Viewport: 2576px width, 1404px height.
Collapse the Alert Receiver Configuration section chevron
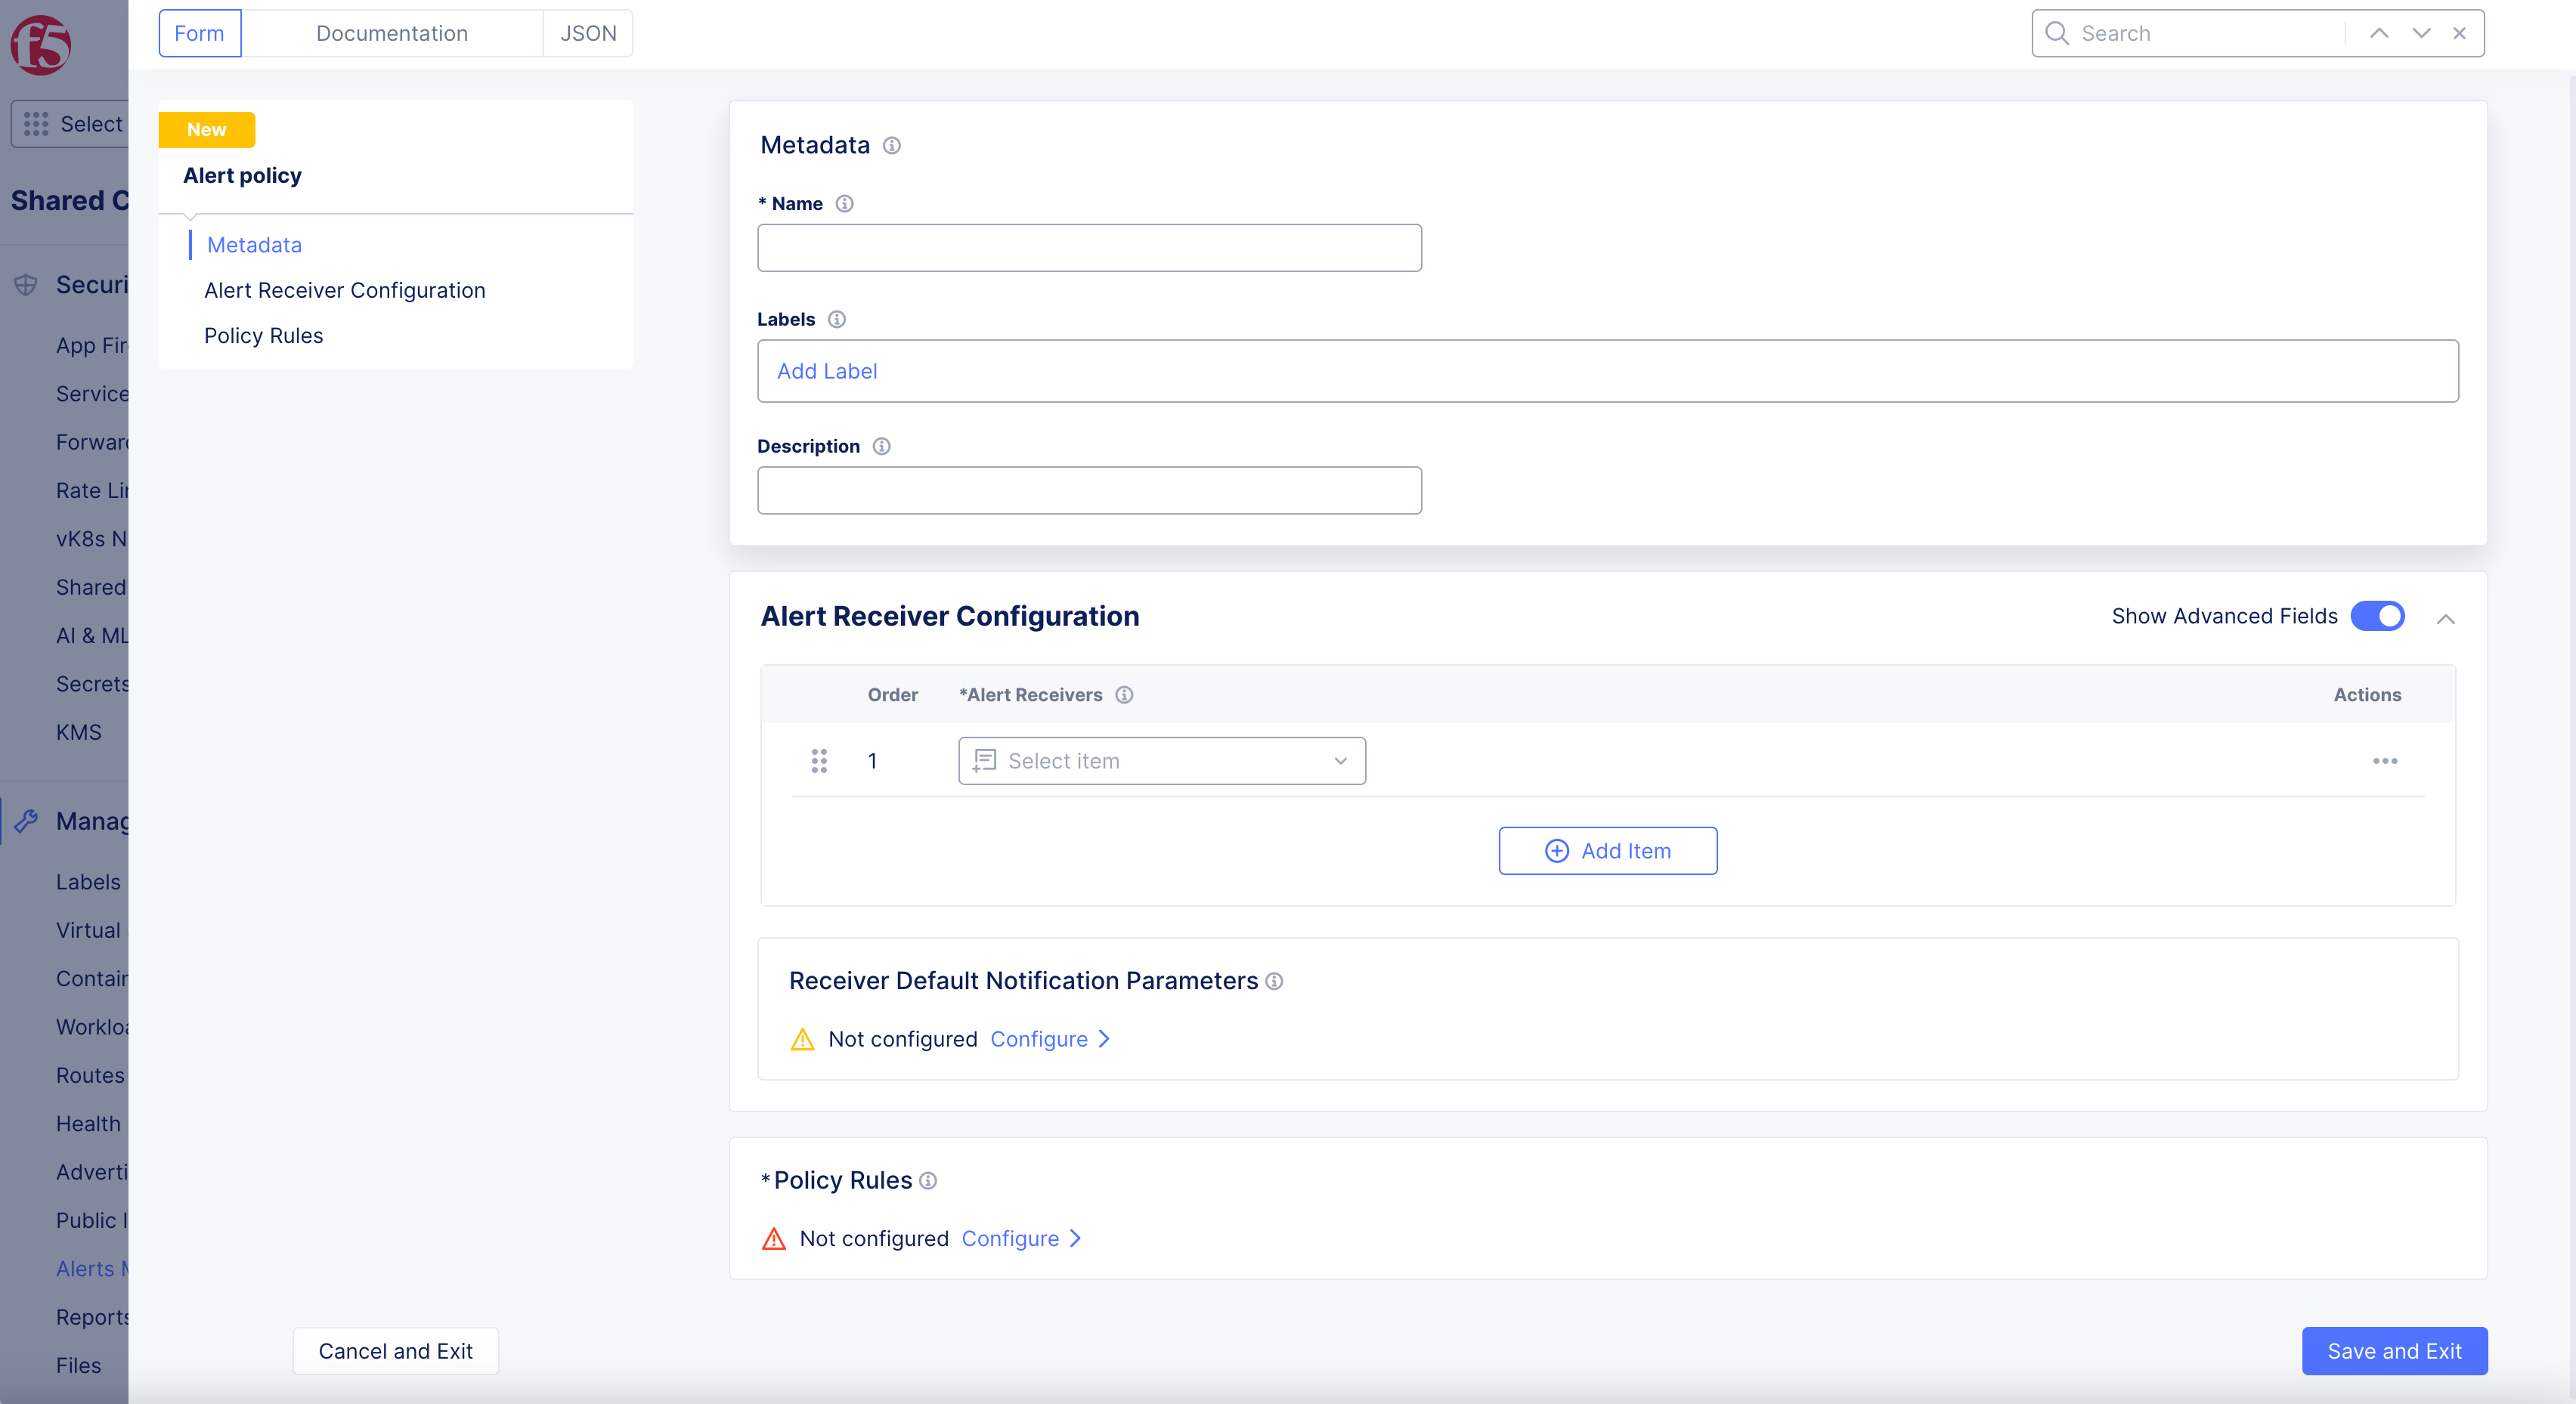[x=2446, y=619]
